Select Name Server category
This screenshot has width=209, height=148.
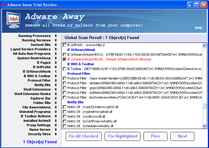click(40, 130)
